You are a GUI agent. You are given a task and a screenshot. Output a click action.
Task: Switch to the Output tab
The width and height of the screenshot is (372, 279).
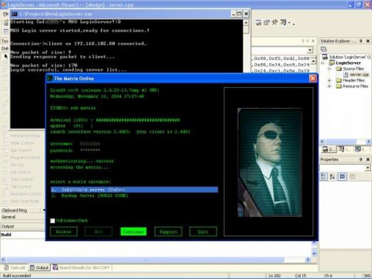pyautogui.click(x=39, y=268)
